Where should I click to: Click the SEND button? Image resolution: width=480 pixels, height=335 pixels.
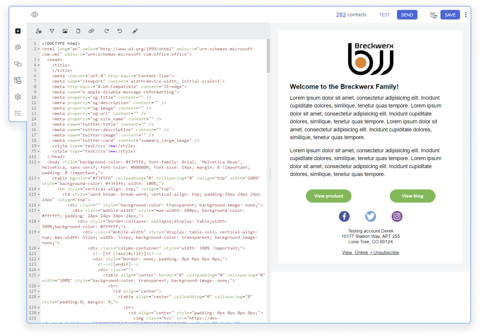point(407,15)
